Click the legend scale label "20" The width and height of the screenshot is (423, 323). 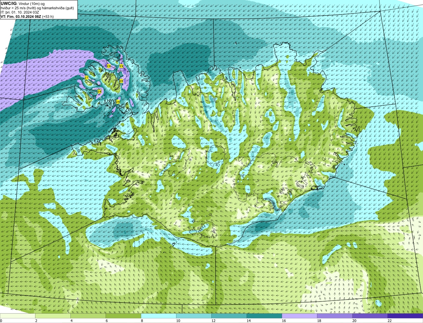tap(354, 321)
